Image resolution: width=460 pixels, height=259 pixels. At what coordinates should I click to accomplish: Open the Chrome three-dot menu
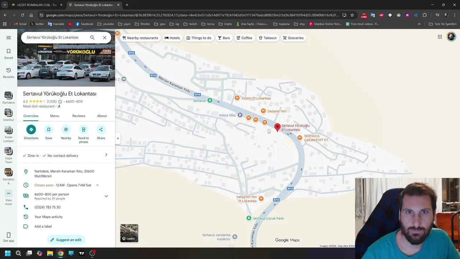click(455, 15)
